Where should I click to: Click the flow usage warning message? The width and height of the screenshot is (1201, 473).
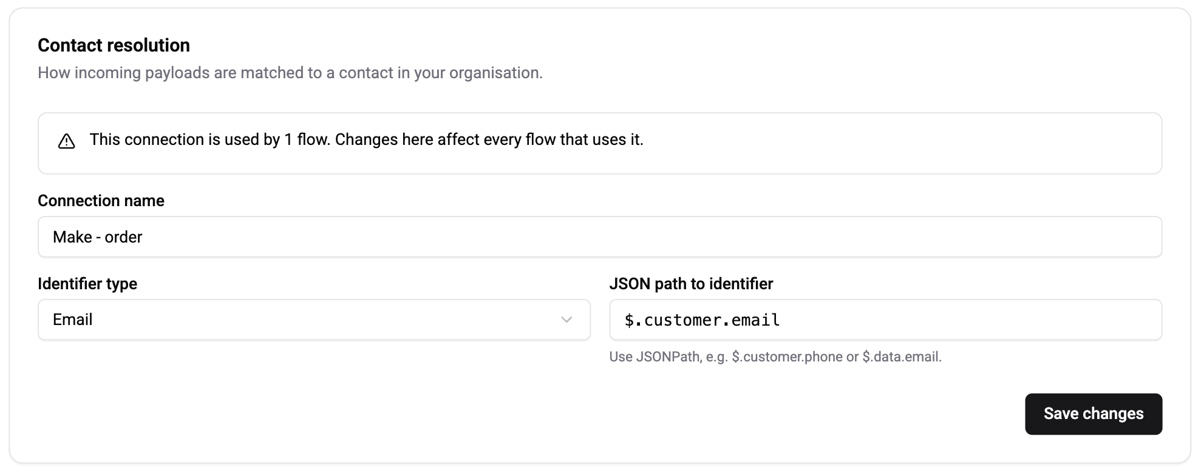point(367,139)
